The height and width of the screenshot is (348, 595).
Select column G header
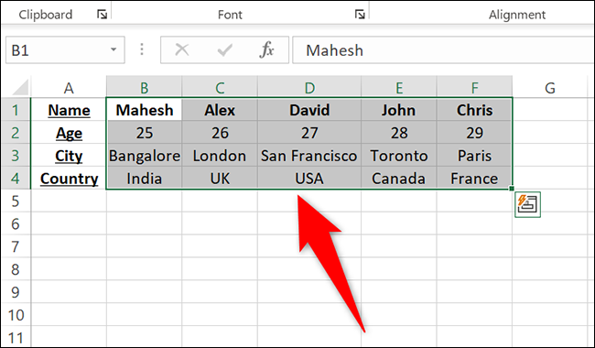pos(550,87)
